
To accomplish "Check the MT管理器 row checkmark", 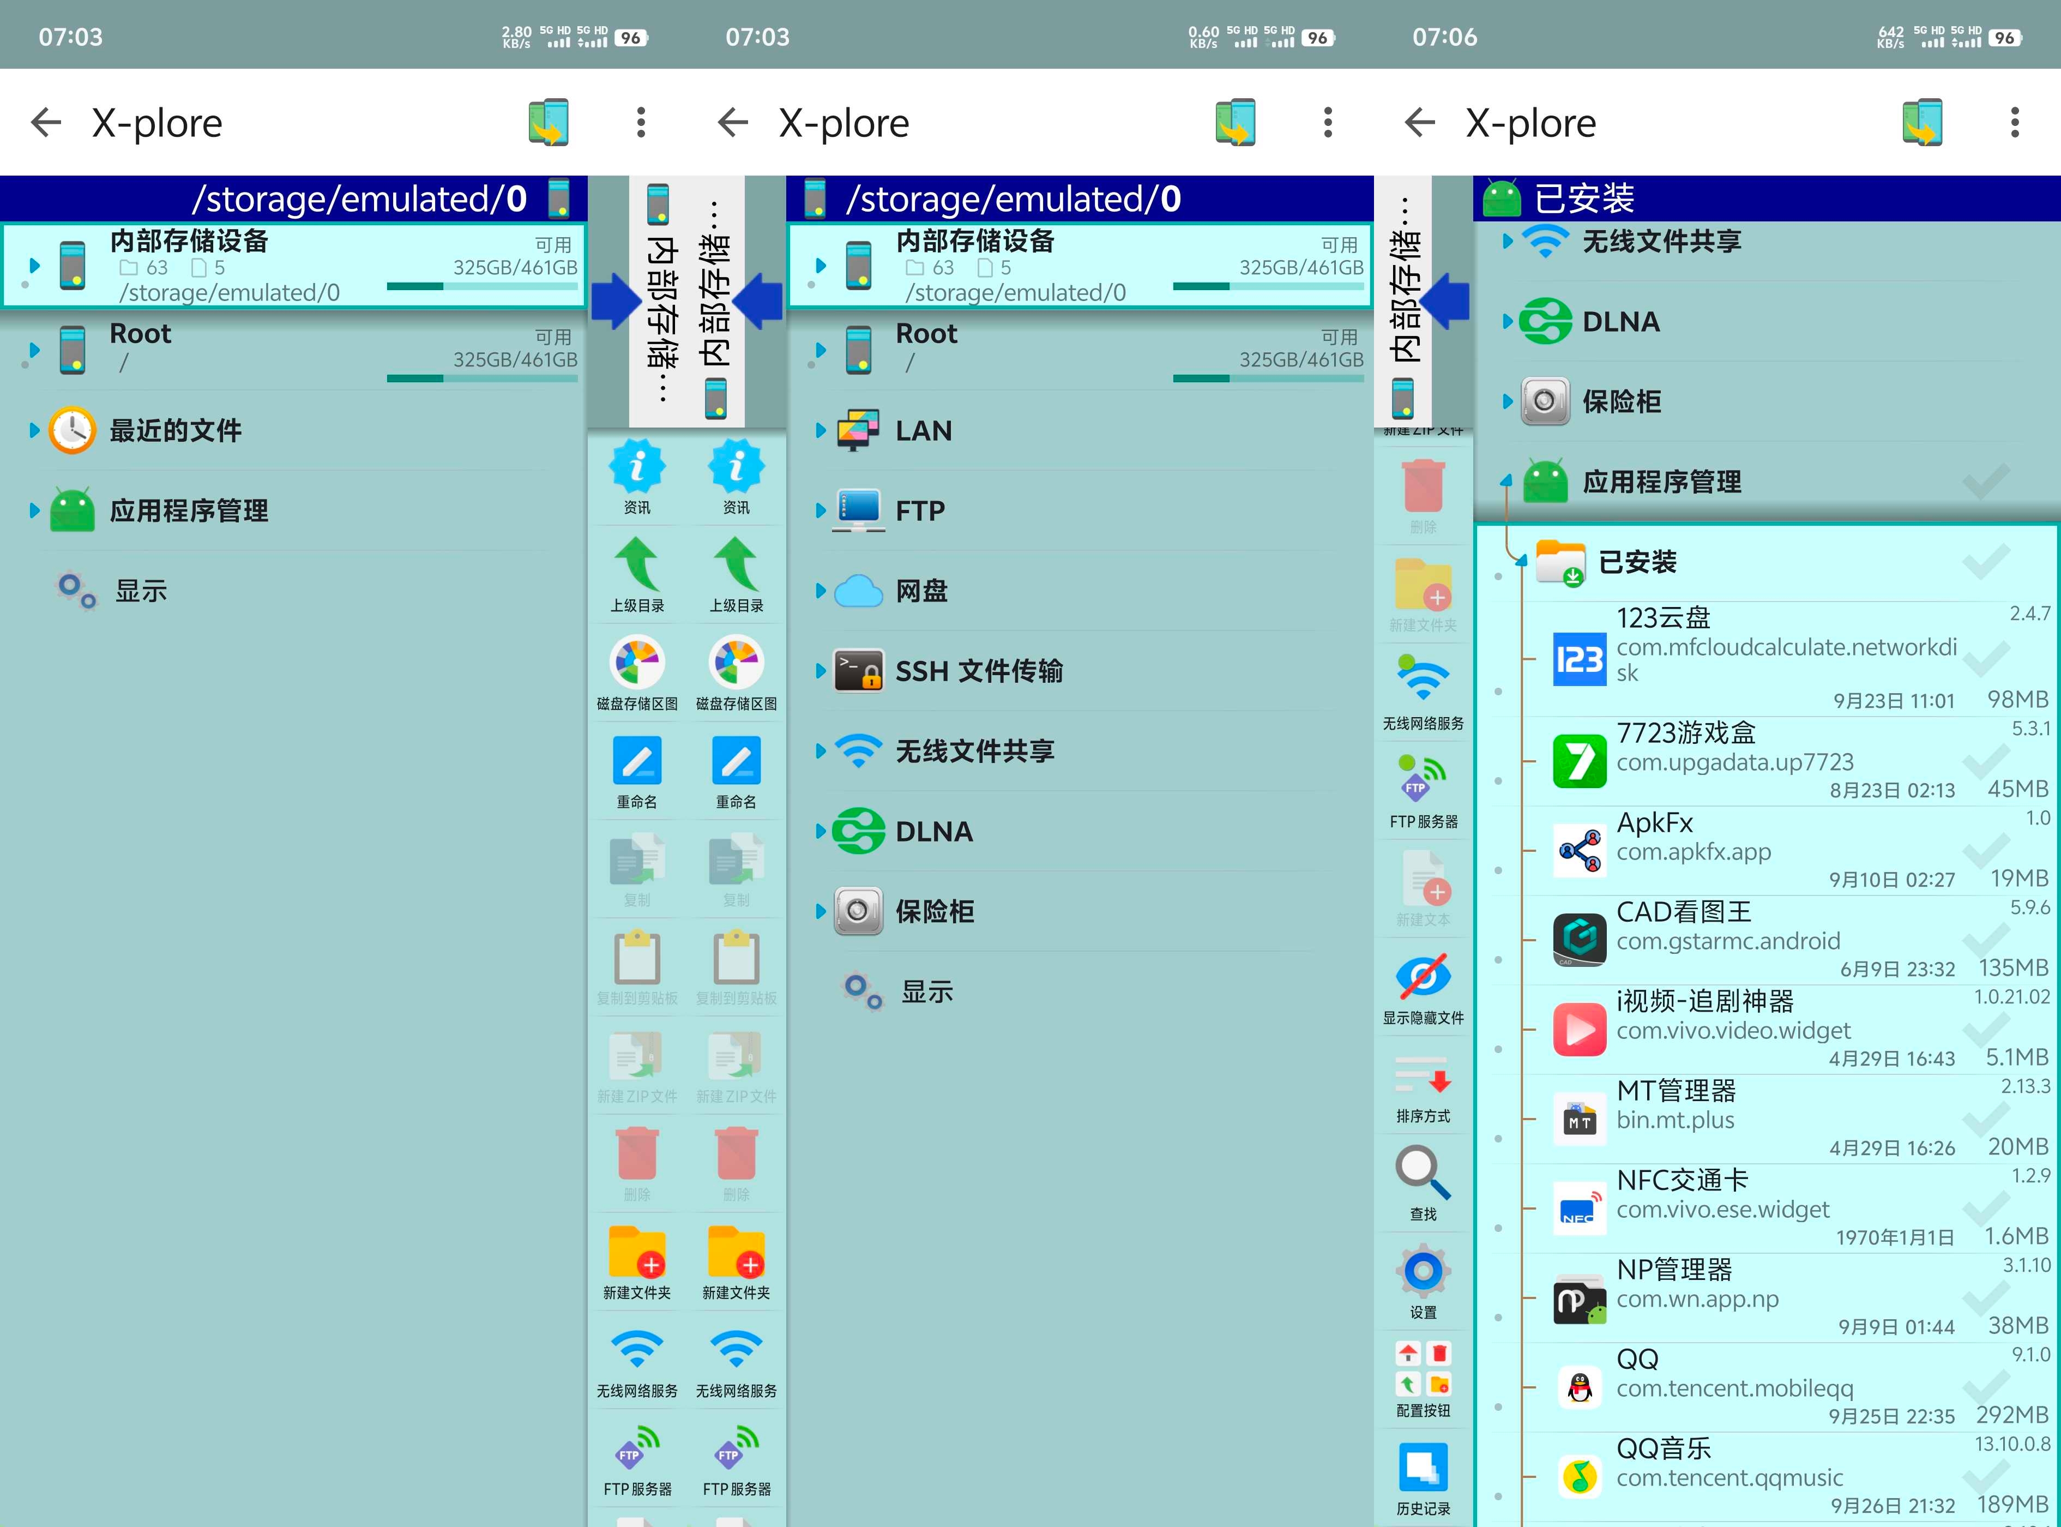I will 1986,1119.
